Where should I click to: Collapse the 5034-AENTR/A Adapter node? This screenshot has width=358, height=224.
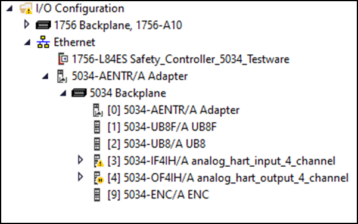tap(45, 76)
